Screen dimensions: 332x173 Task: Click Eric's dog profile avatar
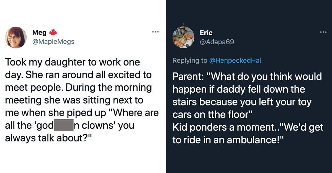[183, 37]
